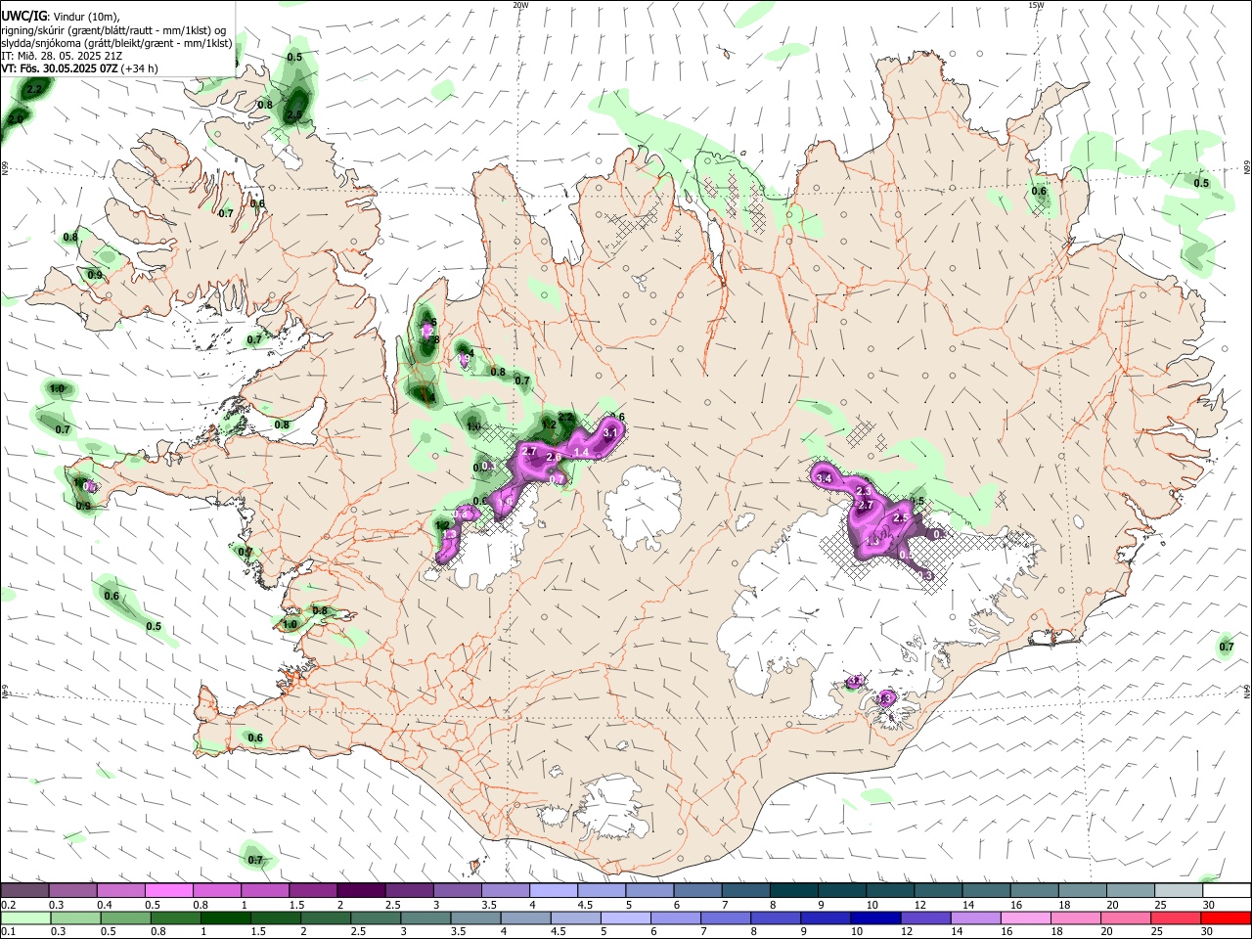1252x939 pixels.
Task: Pick the palest green rain swatch between 0.1 and 0.3
Action: click(x=24, y=917)
